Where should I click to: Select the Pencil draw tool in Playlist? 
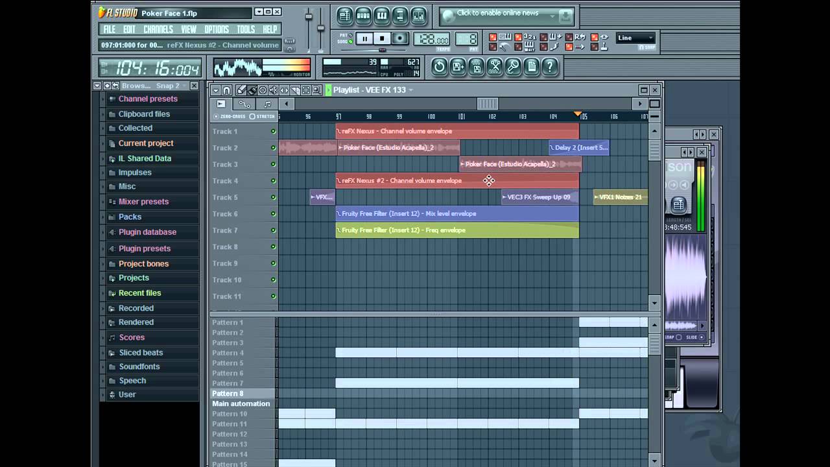tap(242, 90)
